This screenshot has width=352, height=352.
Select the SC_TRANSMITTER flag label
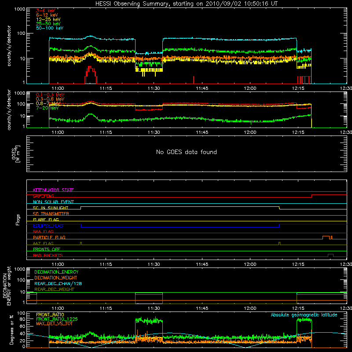[x=51, y=214]
